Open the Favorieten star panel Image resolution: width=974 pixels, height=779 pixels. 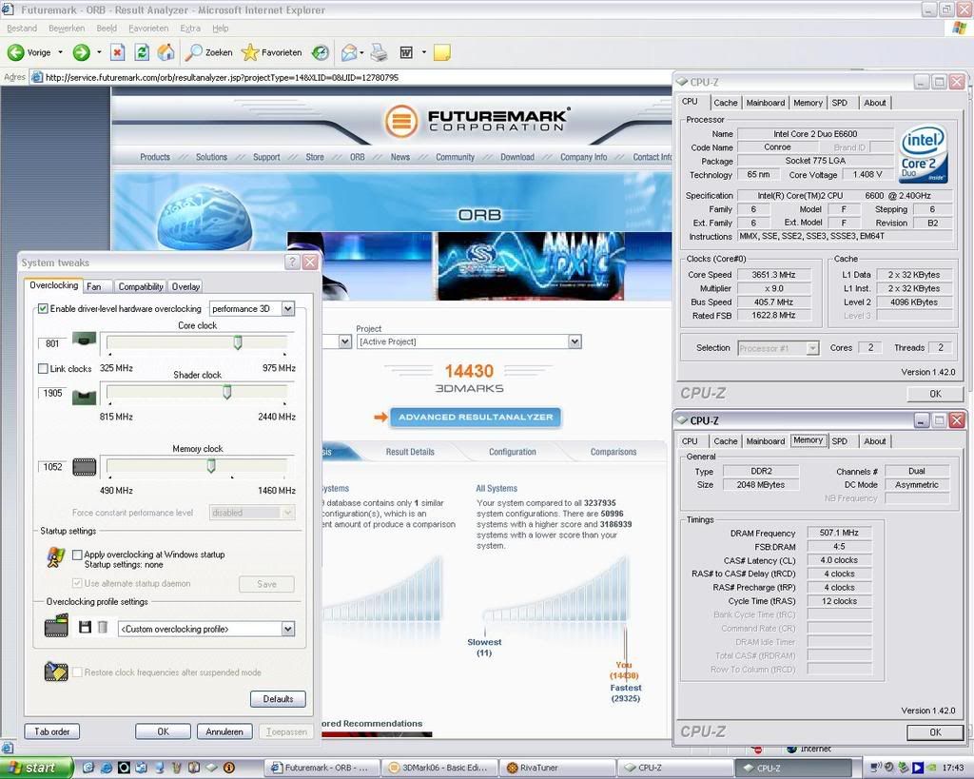pyautogui.click(x=272, y=53)
